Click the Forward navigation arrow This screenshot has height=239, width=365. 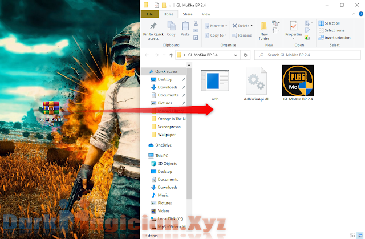click(x=156, y=55)
